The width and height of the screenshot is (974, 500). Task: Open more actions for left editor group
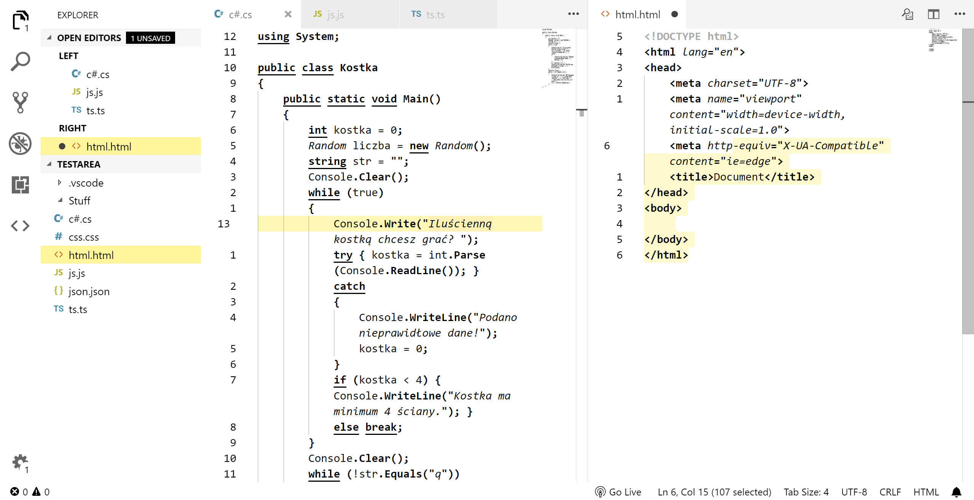tap(573, 14)
